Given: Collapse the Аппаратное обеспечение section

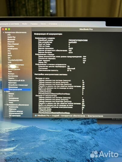Looking at the screenshot, I should click(4, 32).
